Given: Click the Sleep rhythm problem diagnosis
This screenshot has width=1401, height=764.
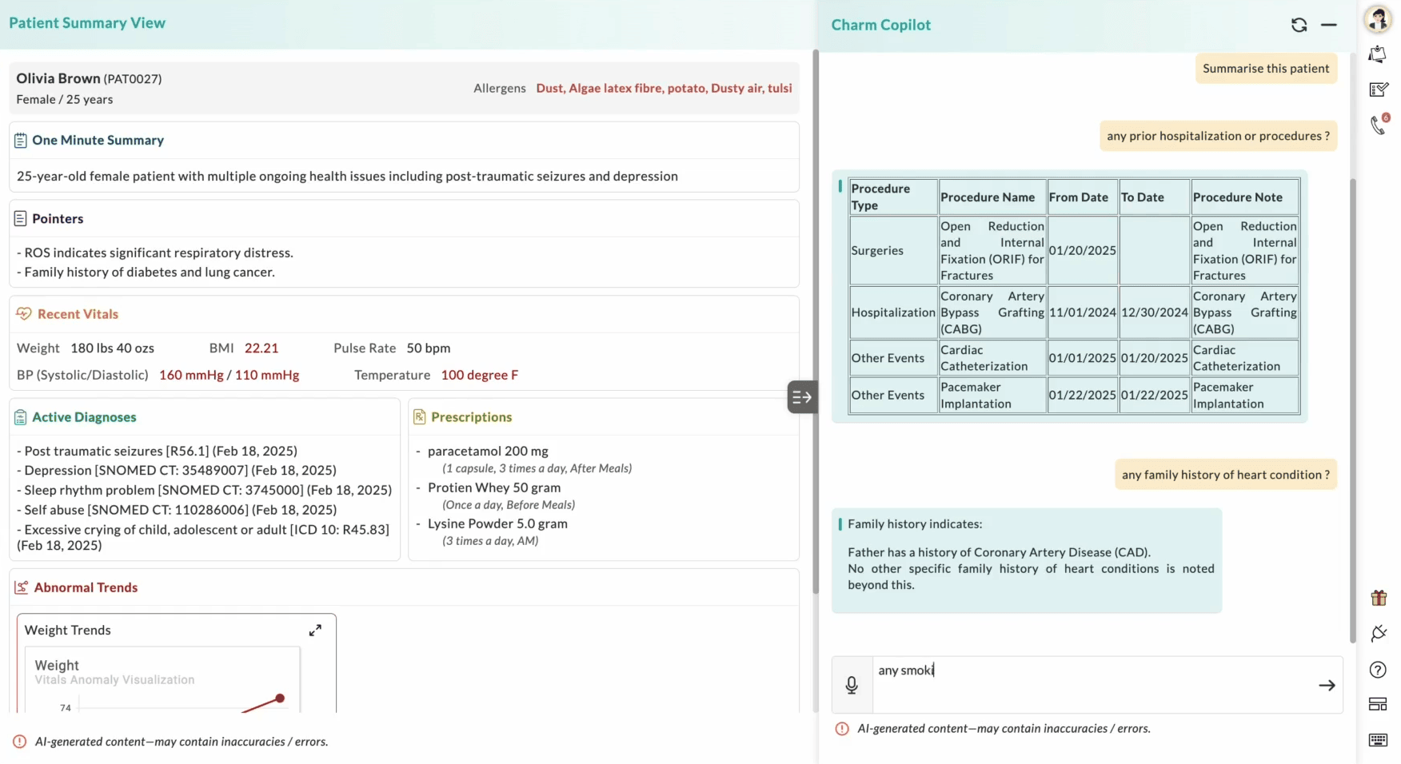Looking at the screenshot, I should pyautogui.click(x=205, y=491).
